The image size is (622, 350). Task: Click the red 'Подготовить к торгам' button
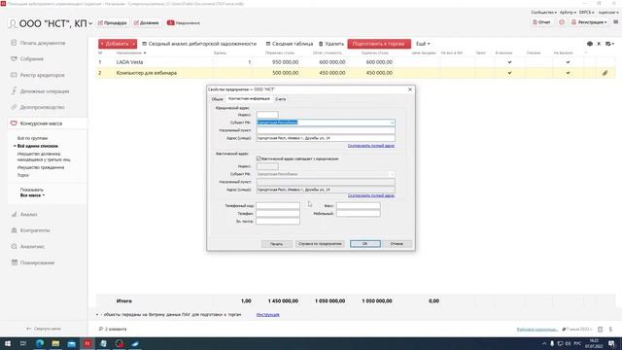(379, 44)
